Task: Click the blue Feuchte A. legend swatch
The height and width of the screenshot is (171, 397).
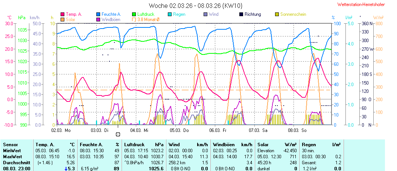Action: [x=99, y=14]
